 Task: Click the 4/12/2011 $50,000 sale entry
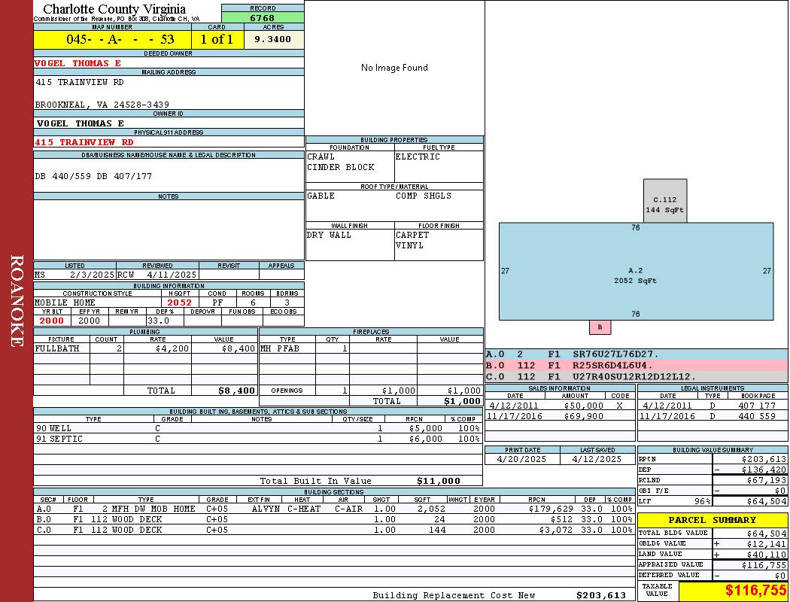tap(558, 406)
